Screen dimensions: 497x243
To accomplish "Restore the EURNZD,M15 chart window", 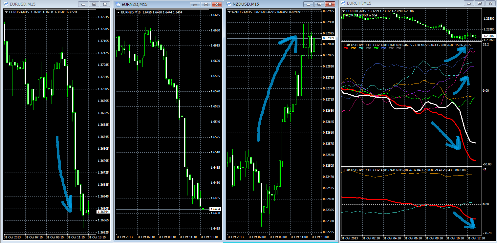I will click(x=206, y=4).
